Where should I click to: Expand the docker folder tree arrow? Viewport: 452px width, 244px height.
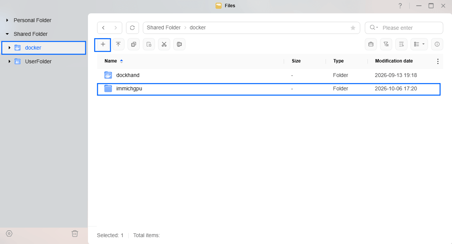[10, 48]
